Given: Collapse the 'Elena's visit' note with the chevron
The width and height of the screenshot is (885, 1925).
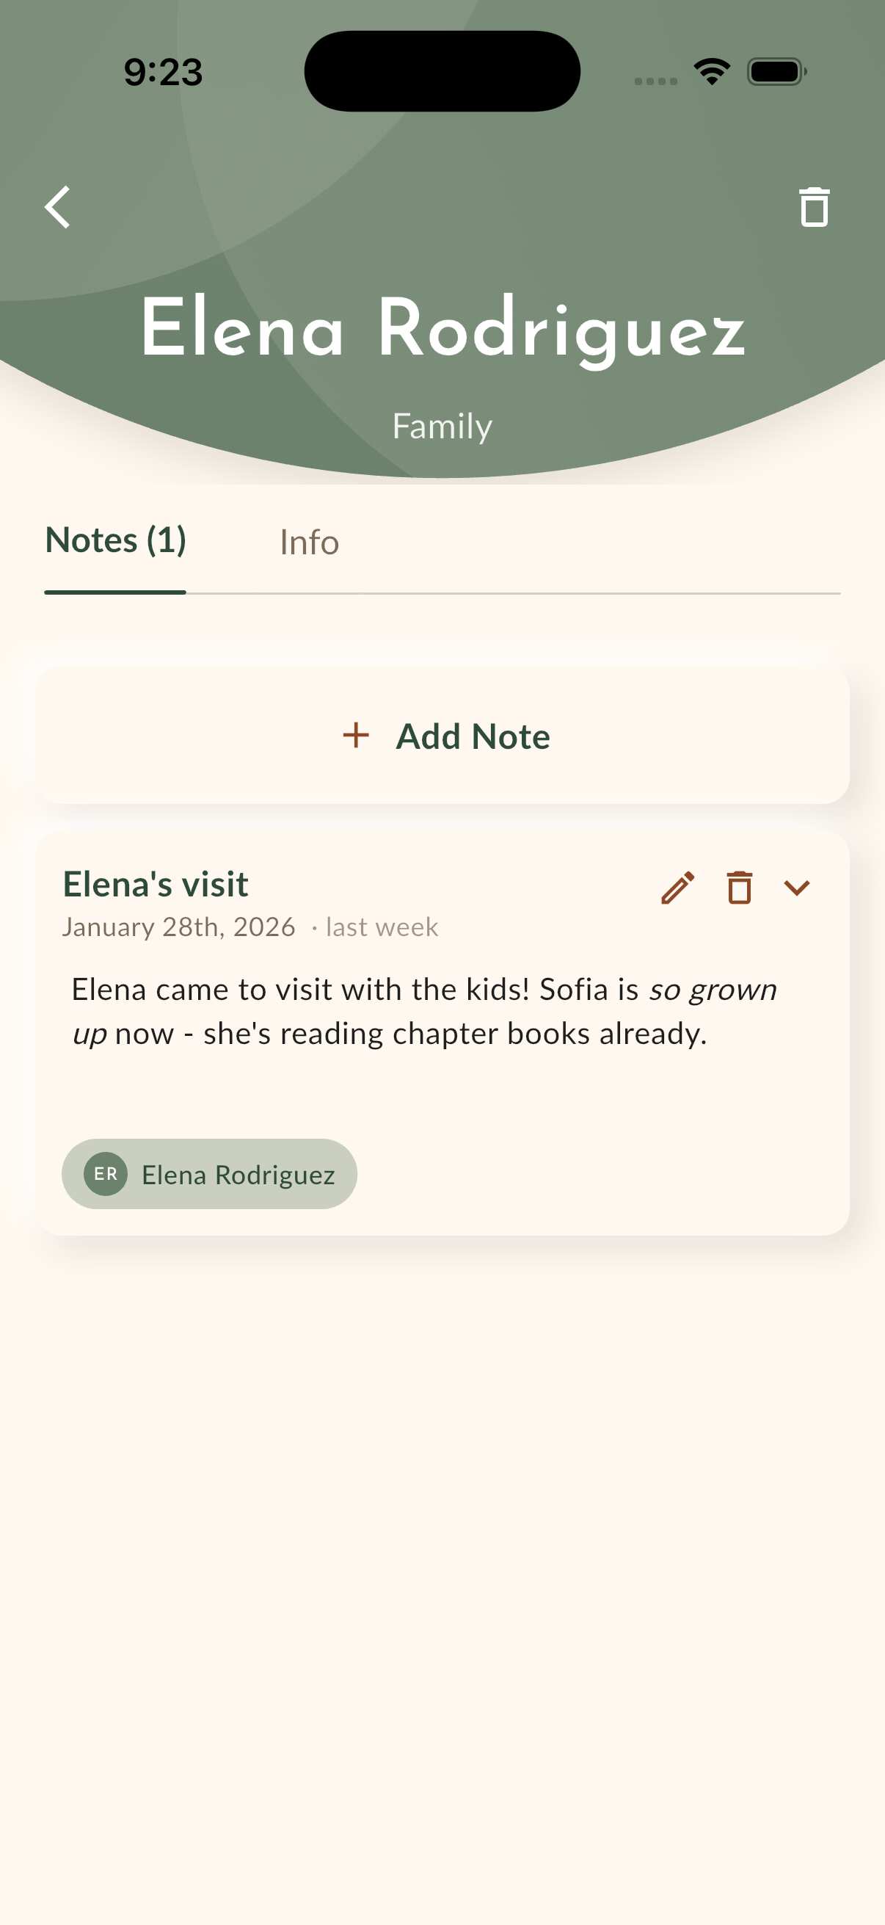Looking at the screenshot, I should point(797,888).
